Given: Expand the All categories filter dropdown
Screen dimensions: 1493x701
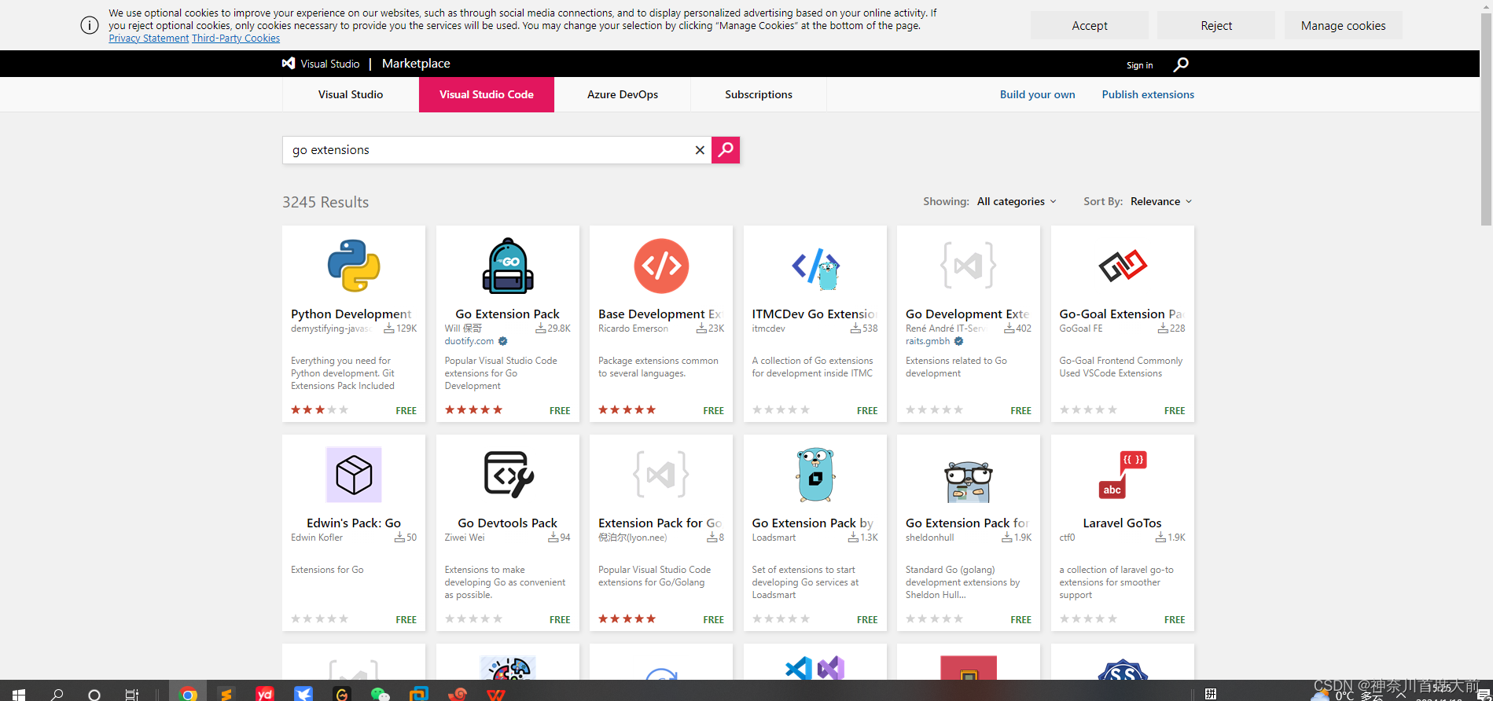Looking at the screenshot, I should tap(1017, 201).
